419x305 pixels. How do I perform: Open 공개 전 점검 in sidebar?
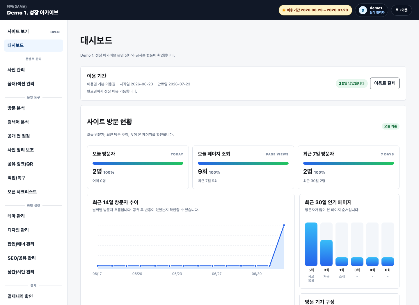33,136
